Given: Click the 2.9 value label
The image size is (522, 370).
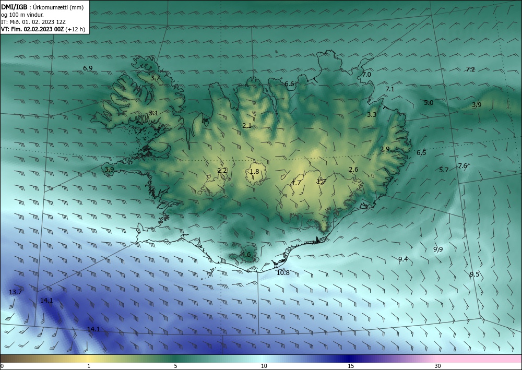Looking at the screenshot, I should [x=385, y=149].
